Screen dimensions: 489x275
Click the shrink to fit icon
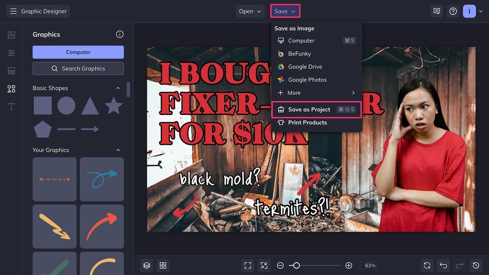pos(264,265)
